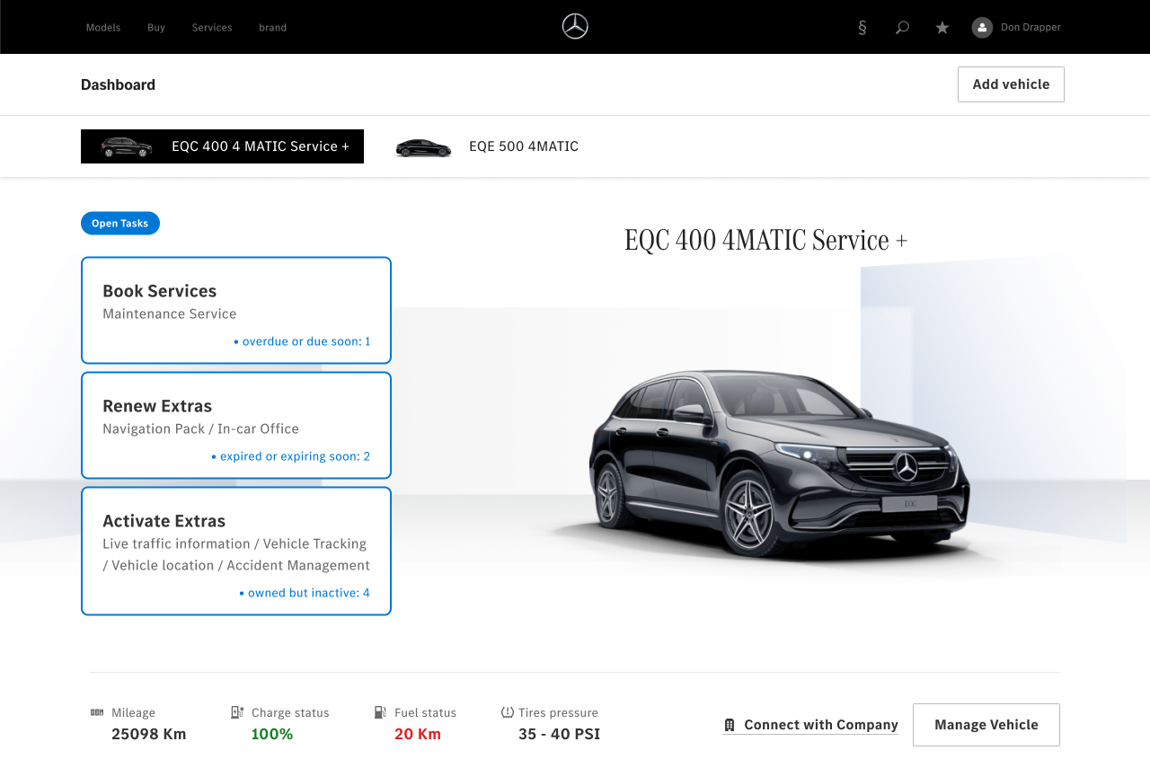Click the favorites star icon
This screenshot has width=1150, height=768.
click(x=942, y=28)
